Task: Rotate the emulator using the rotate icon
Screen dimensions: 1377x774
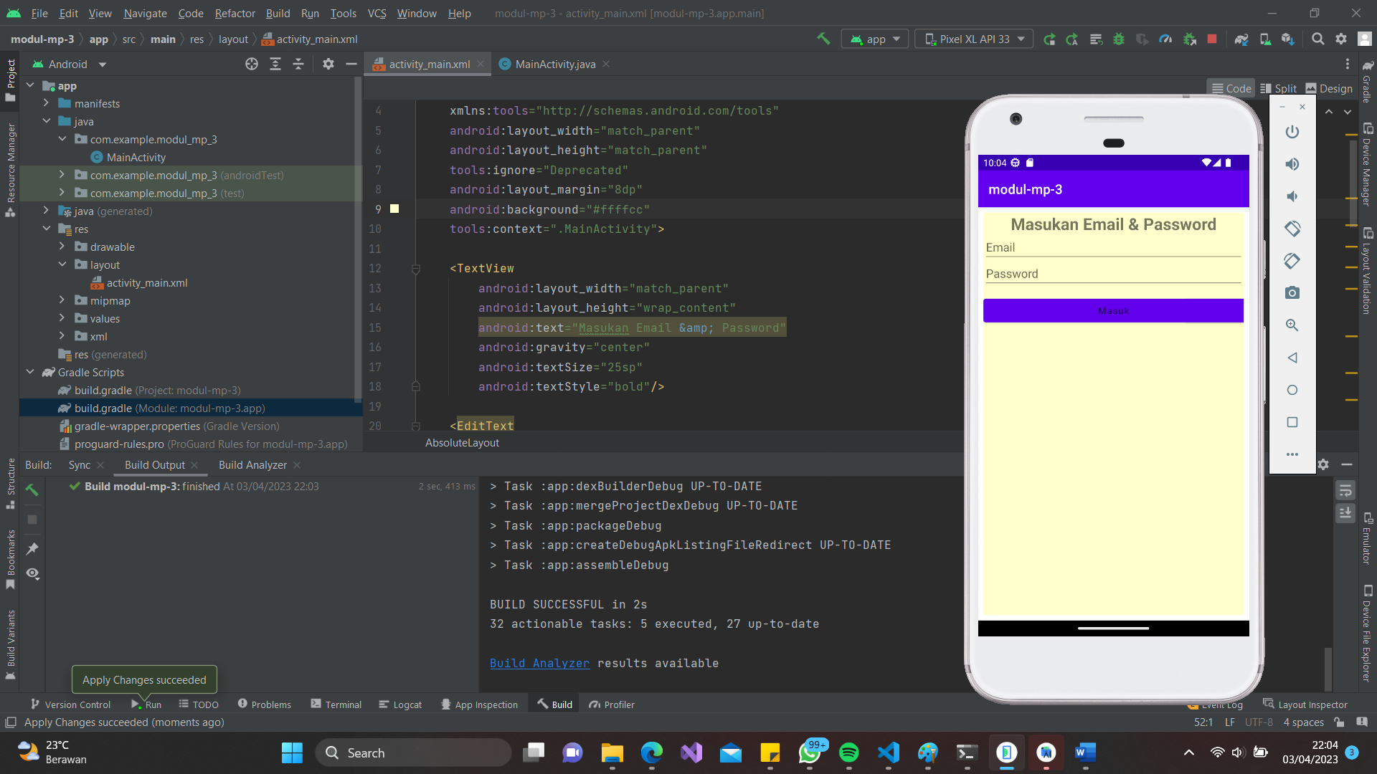Action: pos(1292,229)
